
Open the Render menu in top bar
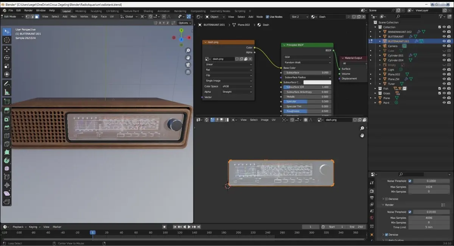[x=28, y=10]
